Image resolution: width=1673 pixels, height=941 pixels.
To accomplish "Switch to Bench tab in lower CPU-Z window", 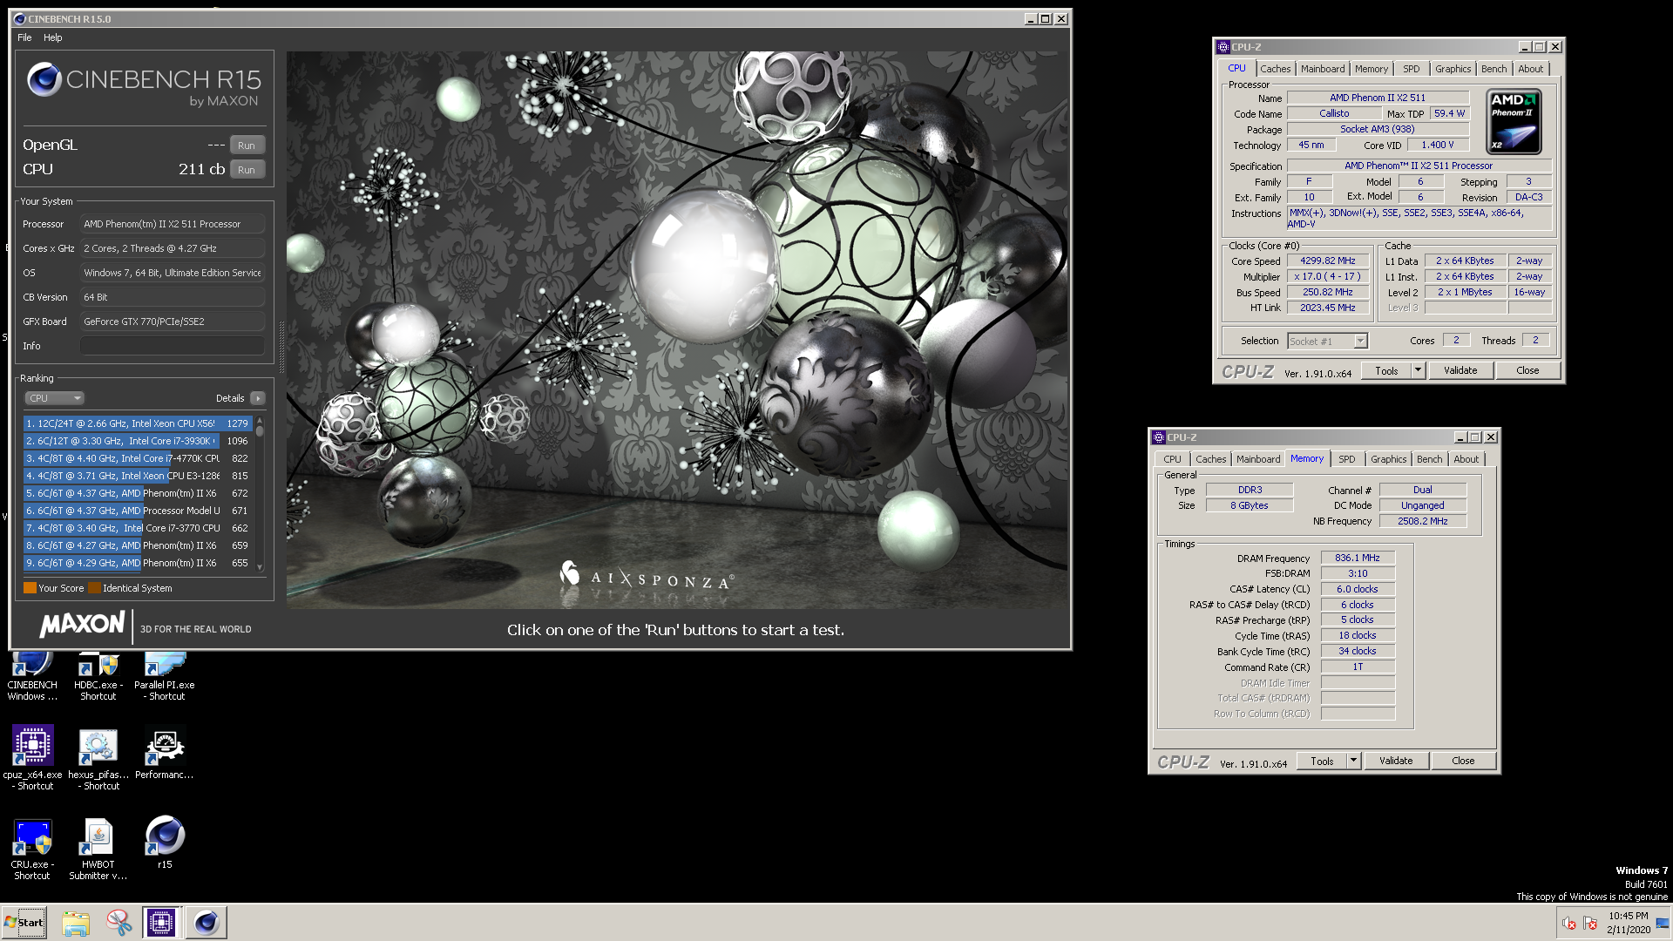I will click(x=1429, y=459).
